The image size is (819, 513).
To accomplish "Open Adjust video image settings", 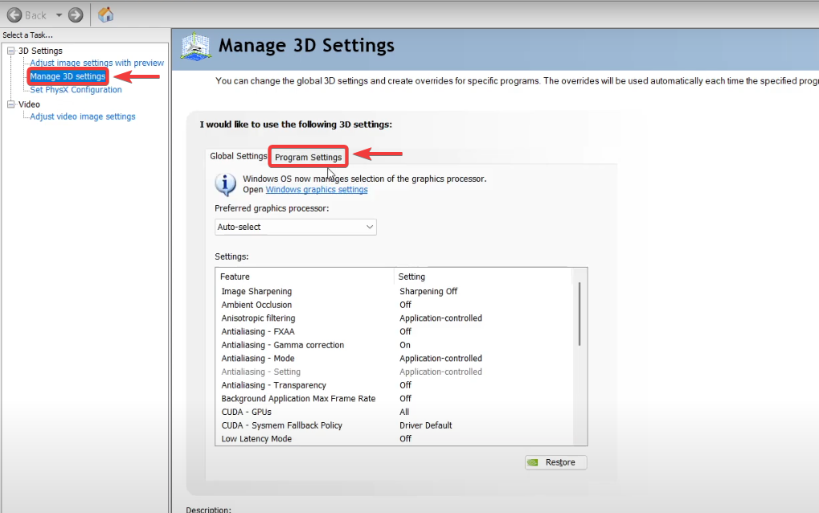I will pos(83,117).
